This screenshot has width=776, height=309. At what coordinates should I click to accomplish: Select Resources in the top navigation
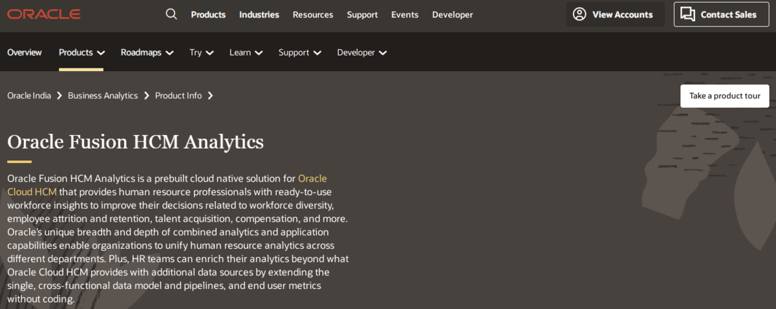[312, 14]
